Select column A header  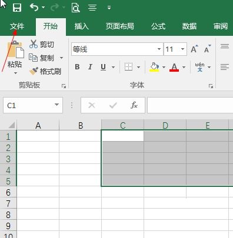point(38,125)
